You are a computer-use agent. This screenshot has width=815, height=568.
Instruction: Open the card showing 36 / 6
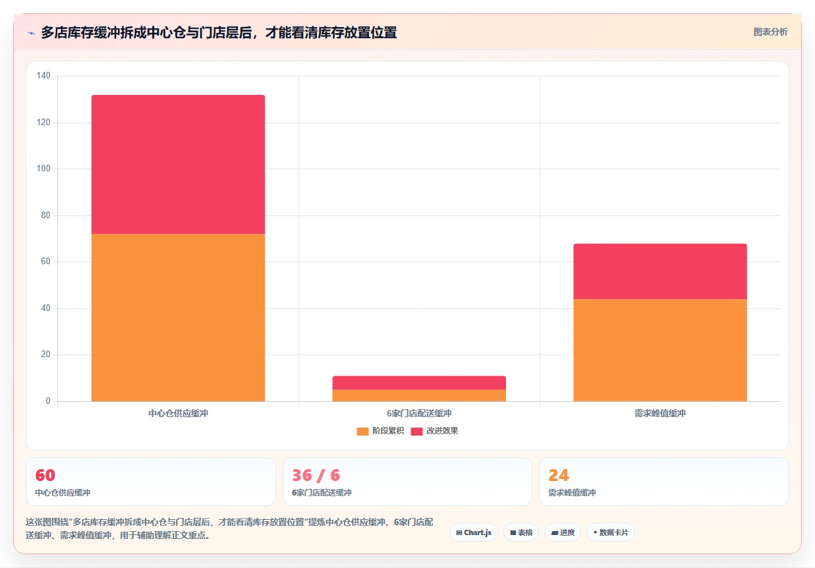tap(407, 482)
